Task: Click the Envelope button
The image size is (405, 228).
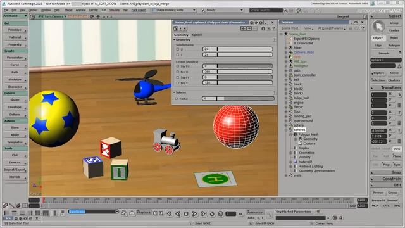Action: click(x=15, y=107)
